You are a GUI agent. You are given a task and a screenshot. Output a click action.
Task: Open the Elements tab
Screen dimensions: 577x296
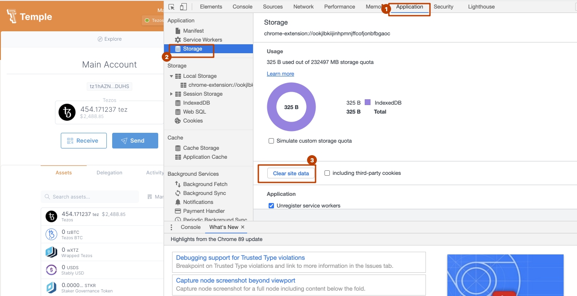point(211,7)
